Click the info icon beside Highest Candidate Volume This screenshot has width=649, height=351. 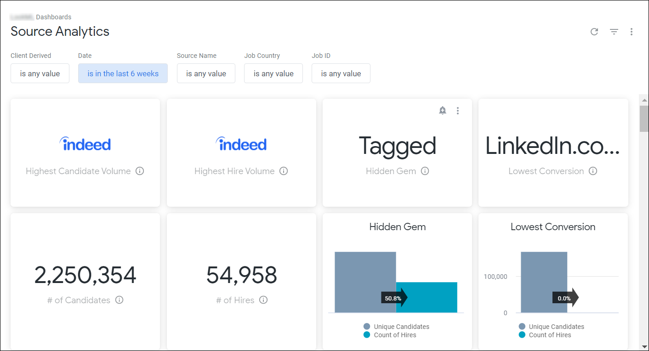(x=140, y=171)
